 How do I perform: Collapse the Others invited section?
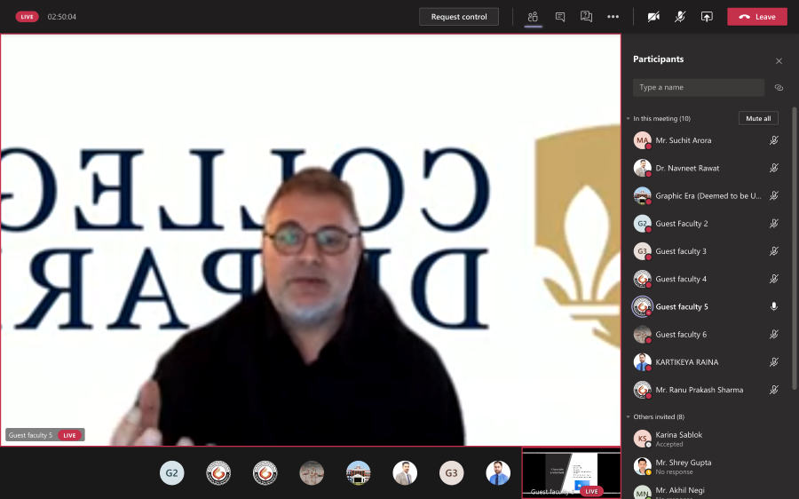point(628,417)
